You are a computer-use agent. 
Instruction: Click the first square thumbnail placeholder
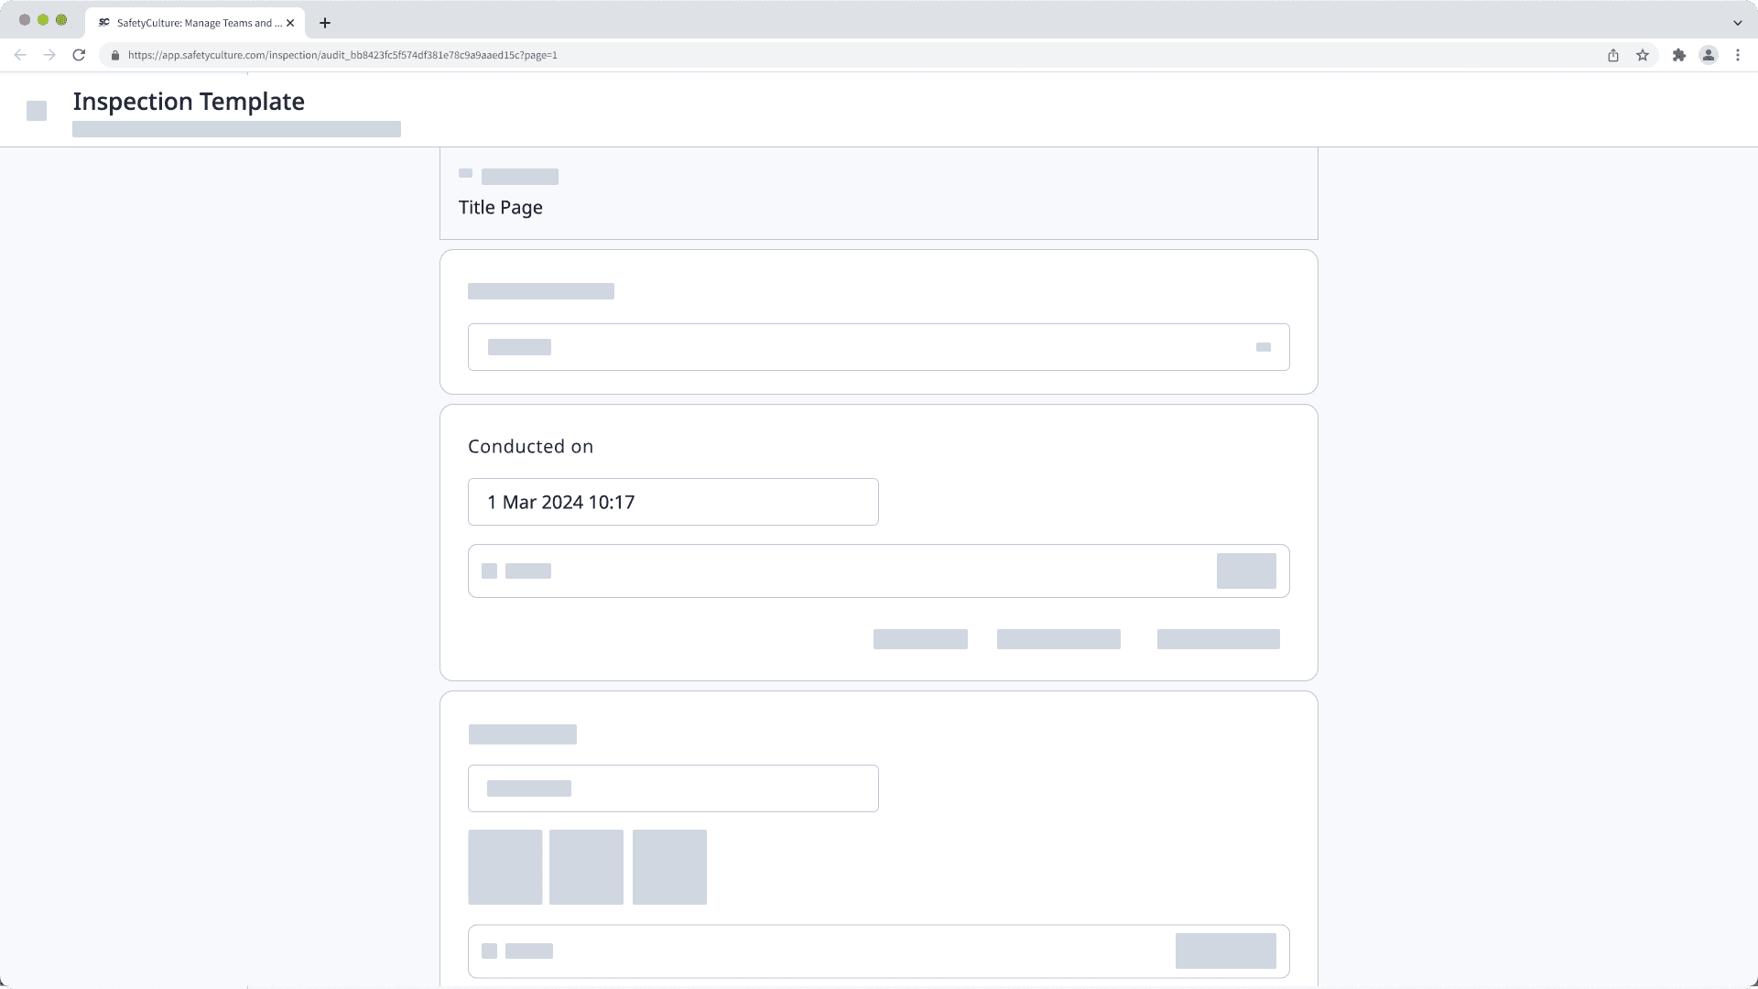pos(505,867)
